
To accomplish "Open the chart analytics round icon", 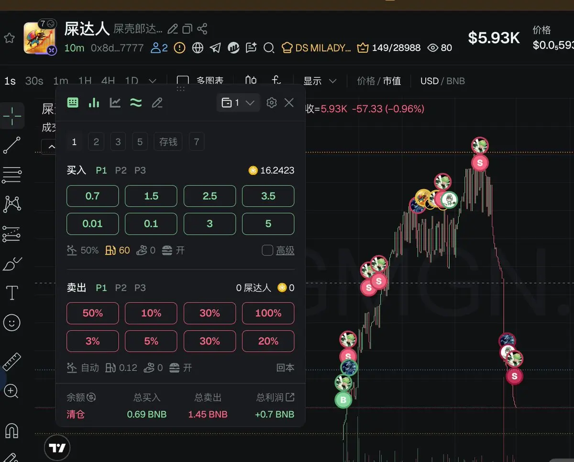I will pos(233,48).
